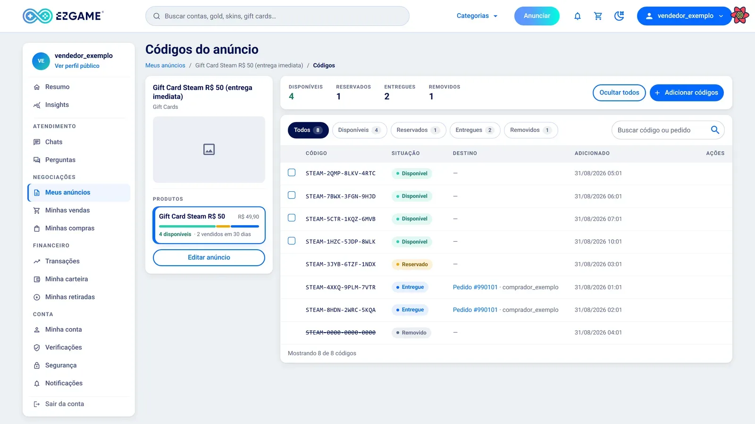Click Mostrando 8 de 8 códigos text

tap(322, 353)
